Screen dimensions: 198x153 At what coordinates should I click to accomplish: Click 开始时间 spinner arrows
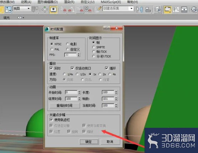pos(79,92)
